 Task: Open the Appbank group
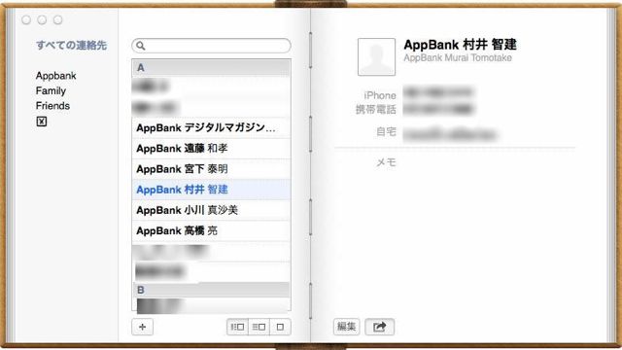point(56,76)
